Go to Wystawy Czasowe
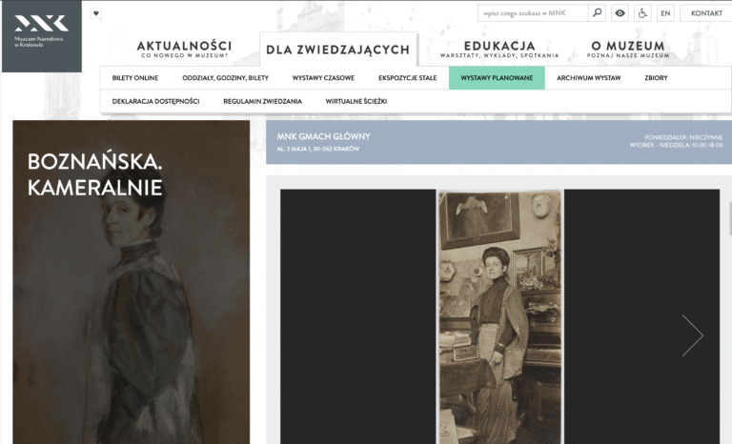 [x=323, y=78]
